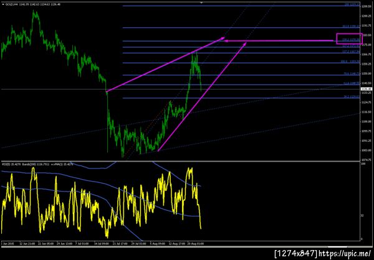Click the 1150.00 price axis label
The height and width of the screenshot is (260, 374).
click(x=367, y=73)
